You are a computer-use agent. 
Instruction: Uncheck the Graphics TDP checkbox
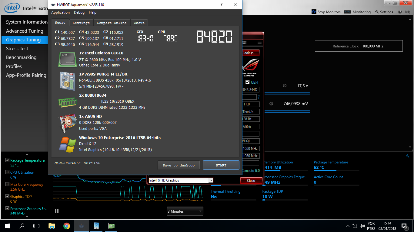coord(8,196)
